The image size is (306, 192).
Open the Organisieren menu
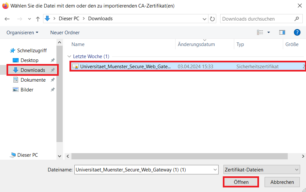point(22,32)
